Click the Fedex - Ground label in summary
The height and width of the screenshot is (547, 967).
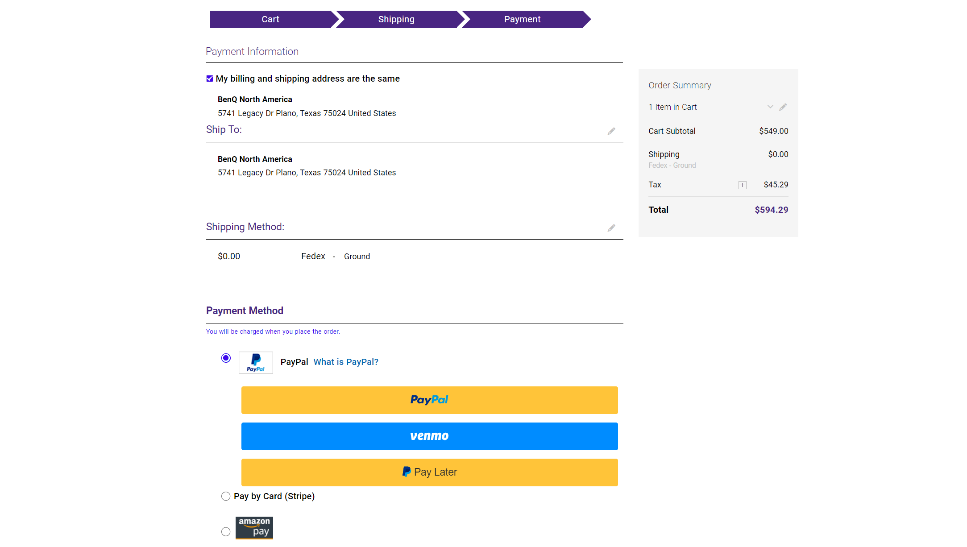pos(672,166)
